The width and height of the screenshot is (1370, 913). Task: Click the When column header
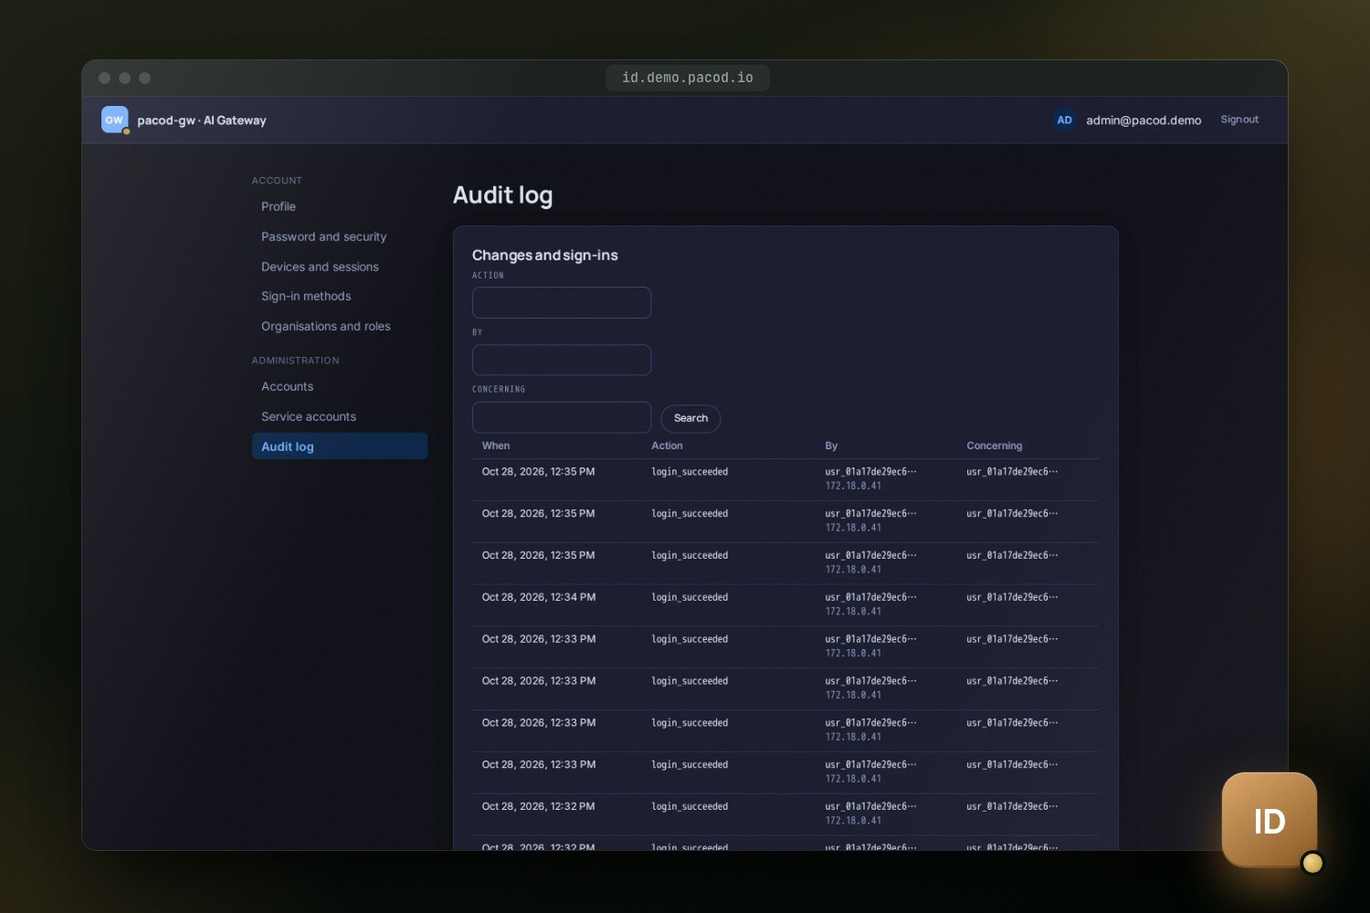[x=496, y=446]
